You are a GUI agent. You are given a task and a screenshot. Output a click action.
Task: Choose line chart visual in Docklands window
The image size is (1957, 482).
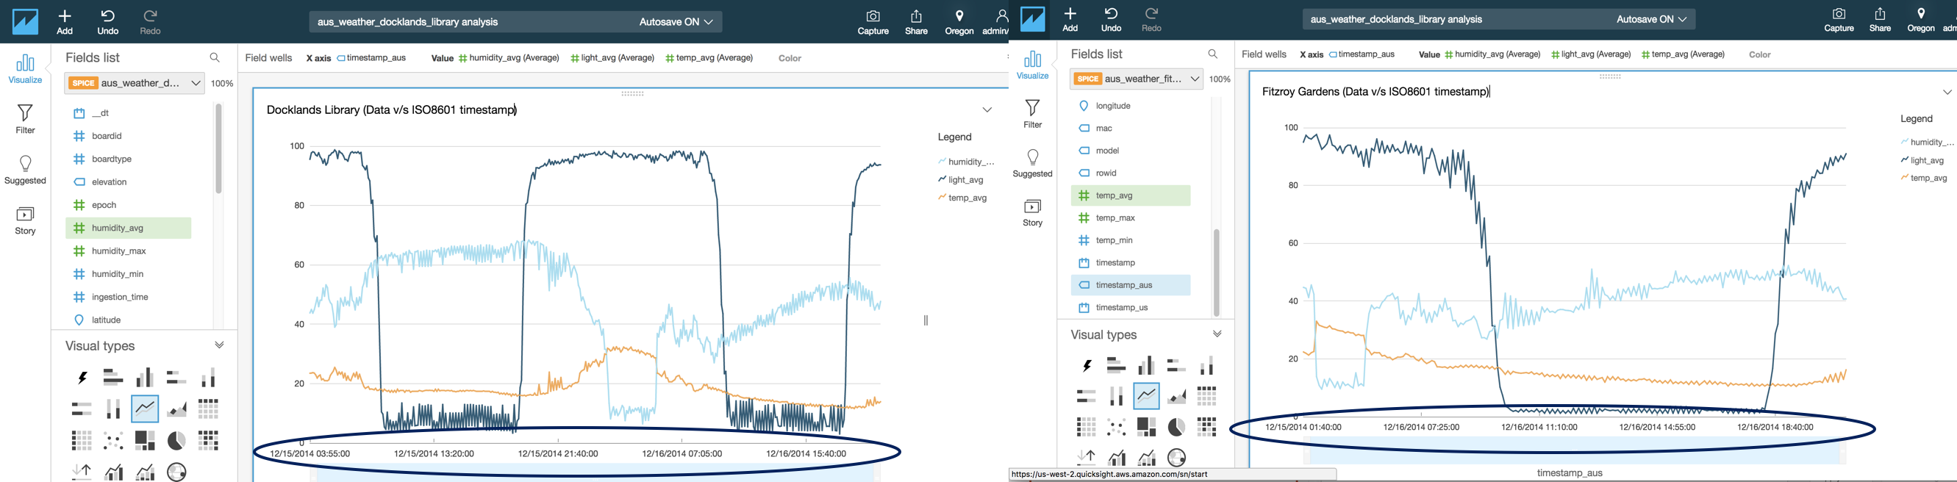click(x=145, y=409)
